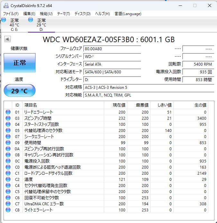The image size is (217, 223).
Task: Click status orb for C4 セクタ代替処理発生回数 row
Action: tap(8, 185)
